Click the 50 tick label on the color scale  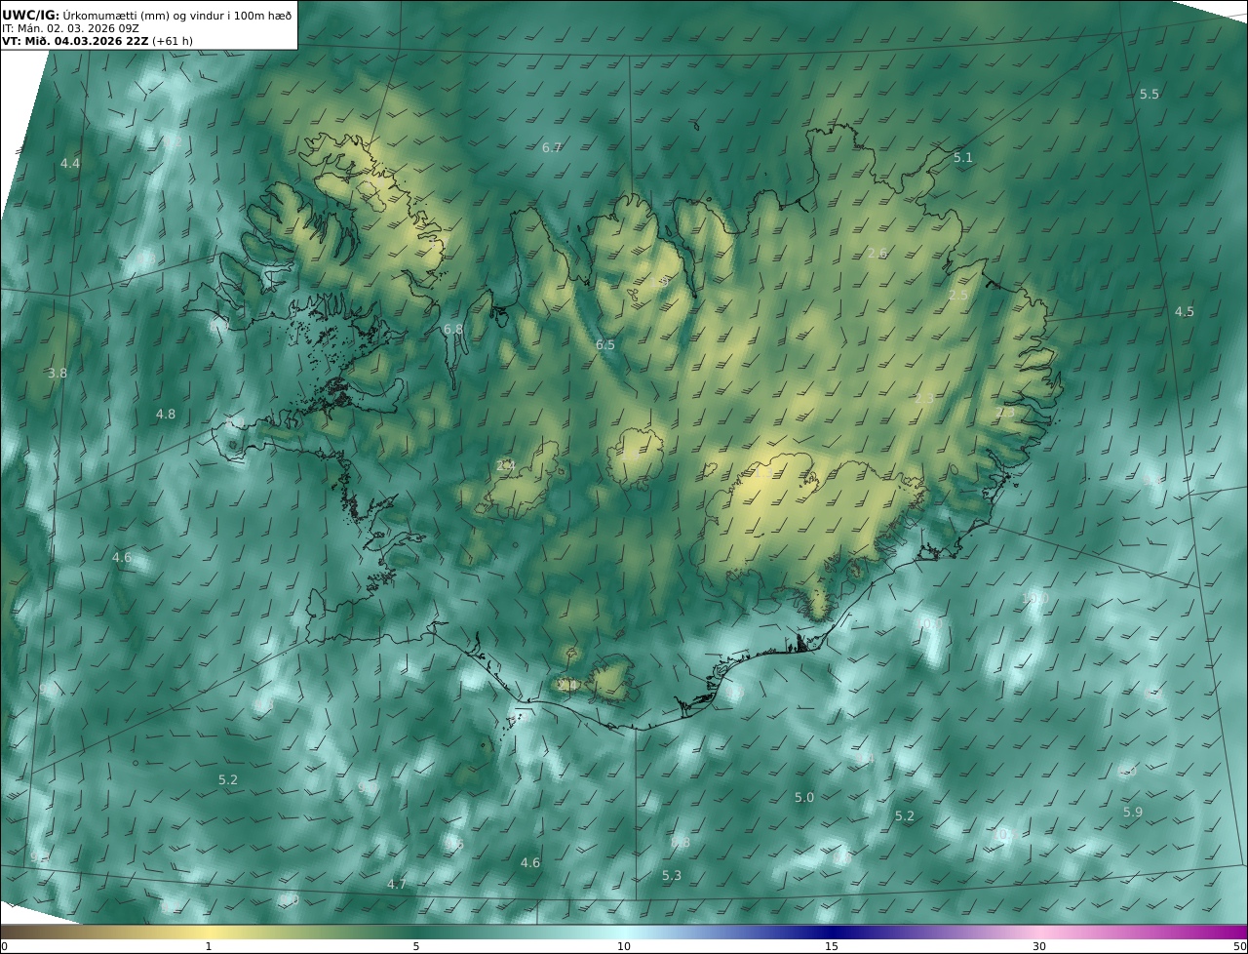[1239, 946]
